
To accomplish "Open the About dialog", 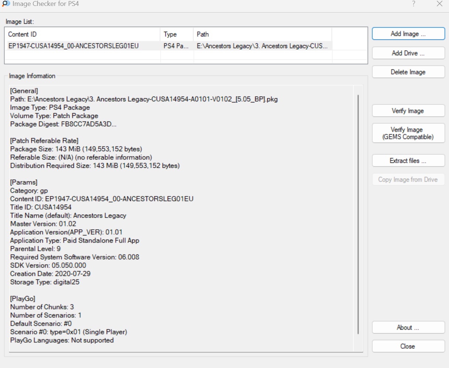I will point(408,328).
